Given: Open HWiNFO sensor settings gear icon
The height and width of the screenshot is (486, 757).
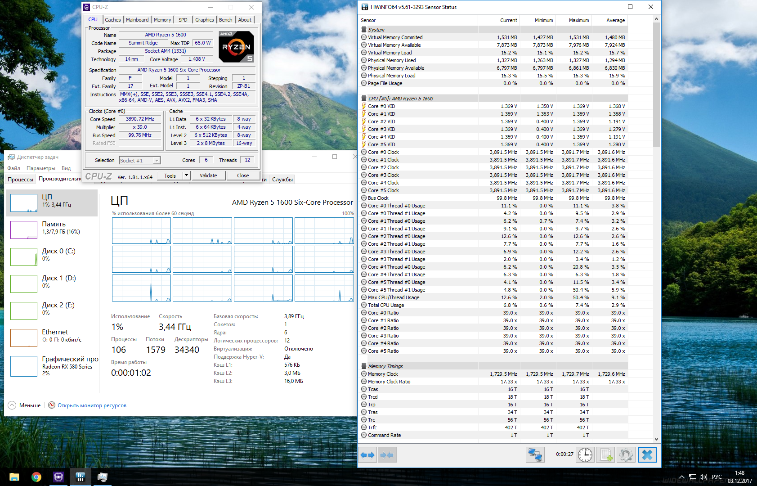Looking at the screenshot, I should [x=626, y=455].
